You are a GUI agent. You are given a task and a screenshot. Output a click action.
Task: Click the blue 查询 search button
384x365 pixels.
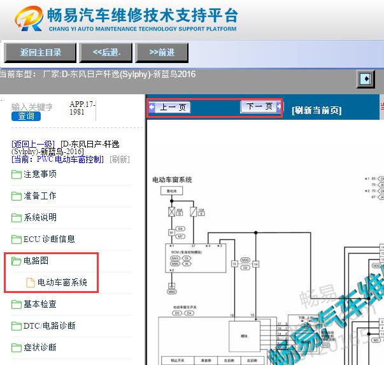pos(26,116)
